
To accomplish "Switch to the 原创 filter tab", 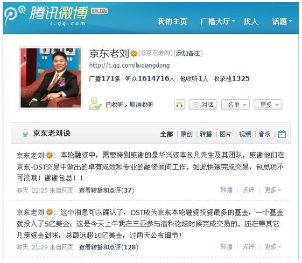I will tap(186, 134).
